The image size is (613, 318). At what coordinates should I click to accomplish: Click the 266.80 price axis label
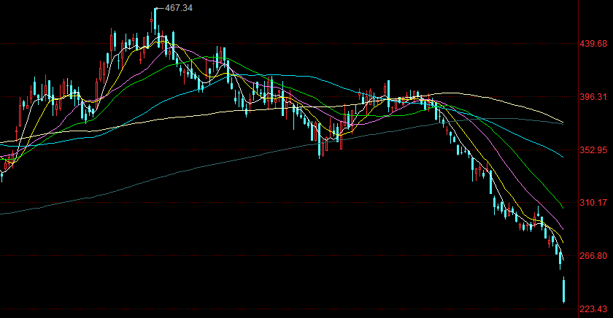[593, 256]
